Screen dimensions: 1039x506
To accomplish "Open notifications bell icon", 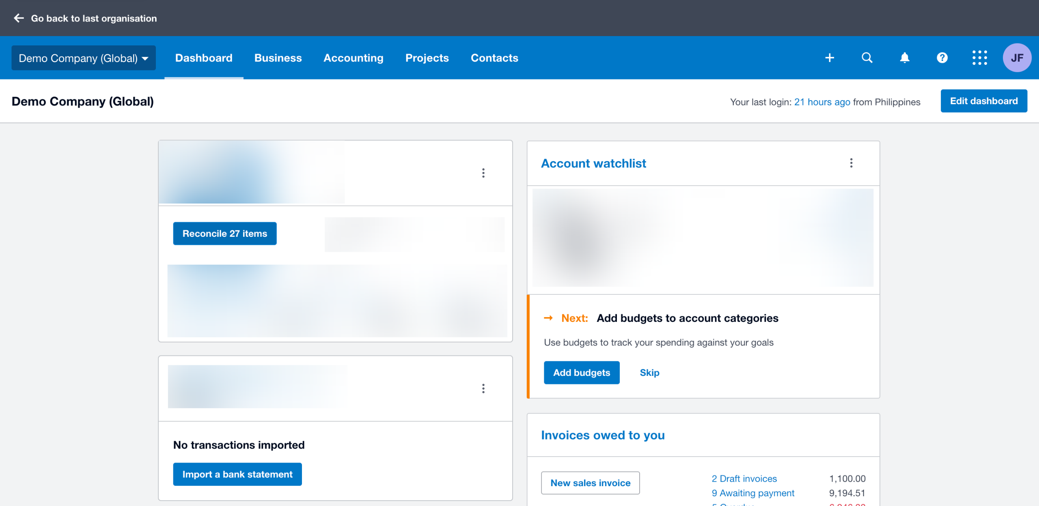I will [905, 58].
